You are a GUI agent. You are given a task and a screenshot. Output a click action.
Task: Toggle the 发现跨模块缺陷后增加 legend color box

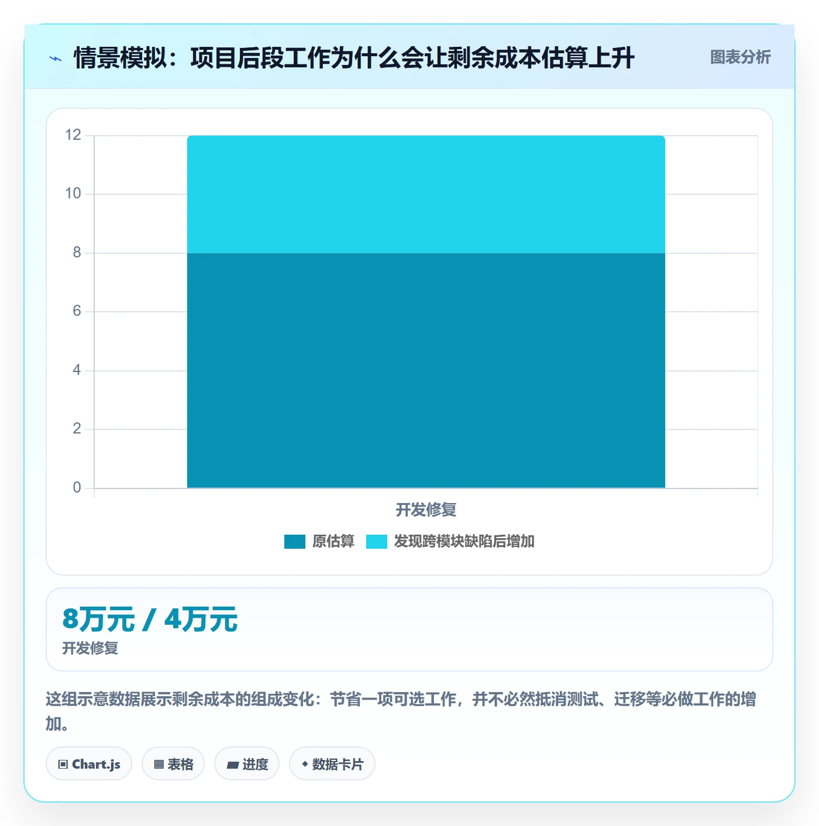[377, 542]
